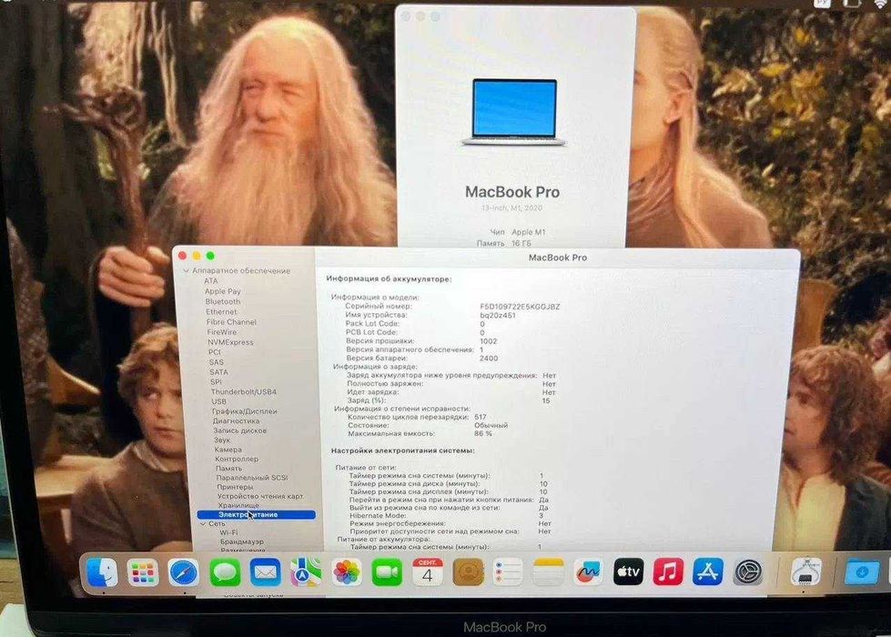Click the MacBook picture in About window
Viewport: 891px width, 637px height.
pyautogui.click(x=513, y=112)
